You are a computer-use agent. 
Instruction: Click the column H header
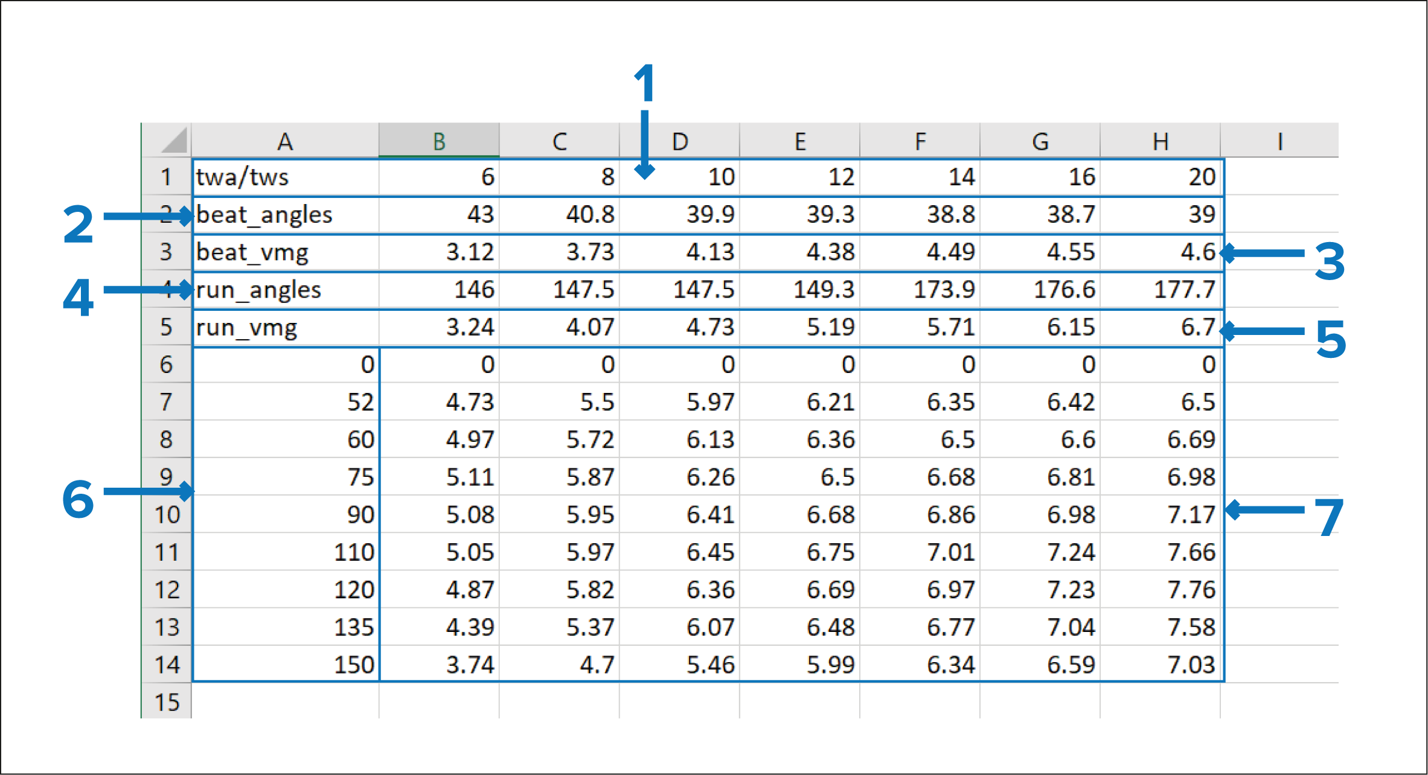tap(1160, 141)
